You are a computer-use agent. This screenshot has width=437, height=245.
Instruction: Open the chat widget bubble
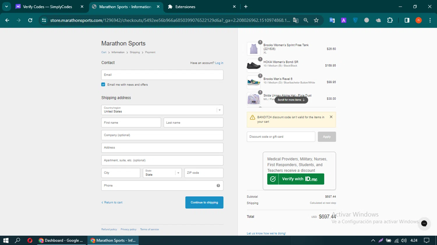click(x=424, y=223)
